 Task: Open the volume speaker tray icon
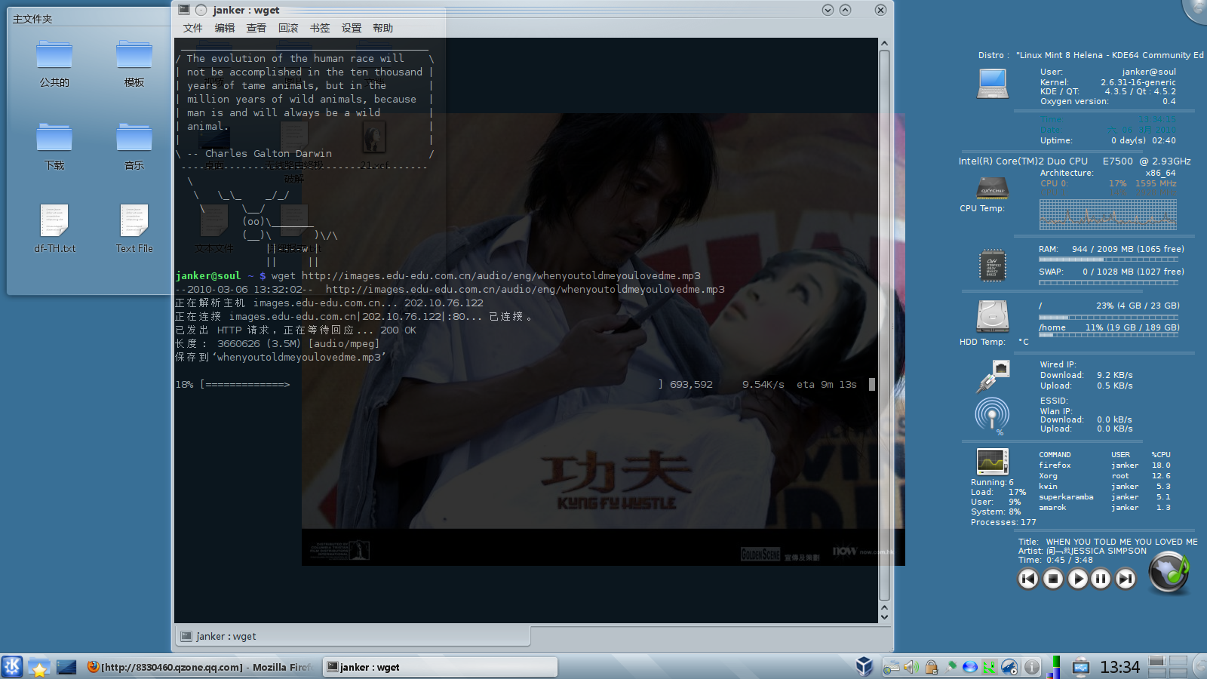click(x=911, y=667)
